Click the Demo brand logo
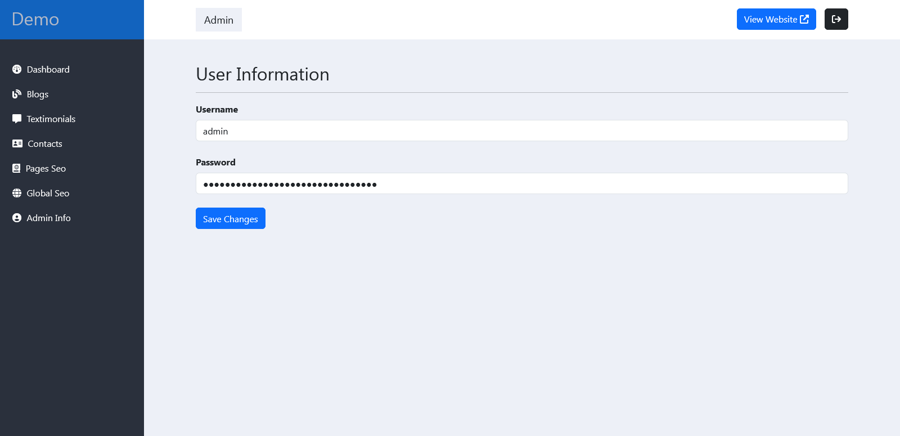 (35, 19)
